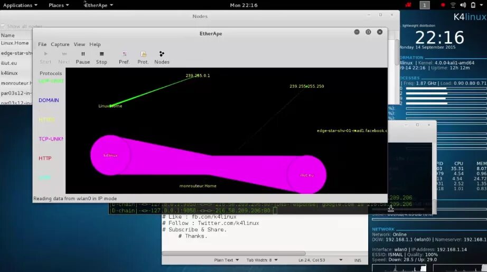Click the battery status icon
Screen dimensions: 487x272
coord(473,5)
